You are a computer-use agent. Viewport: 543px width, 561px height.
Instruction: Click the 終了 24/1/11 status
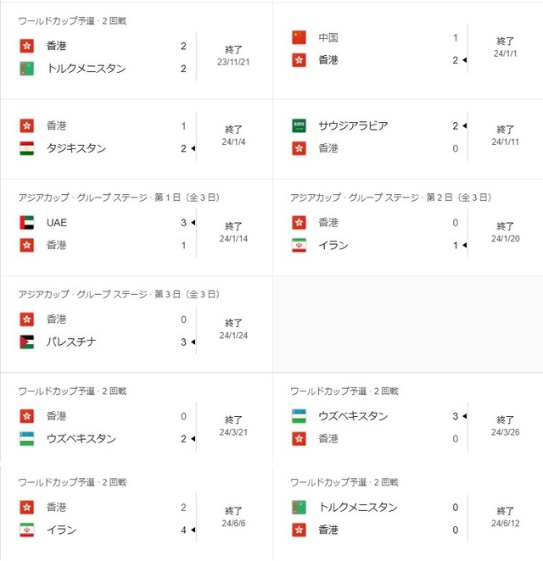[x=505, y=136]
